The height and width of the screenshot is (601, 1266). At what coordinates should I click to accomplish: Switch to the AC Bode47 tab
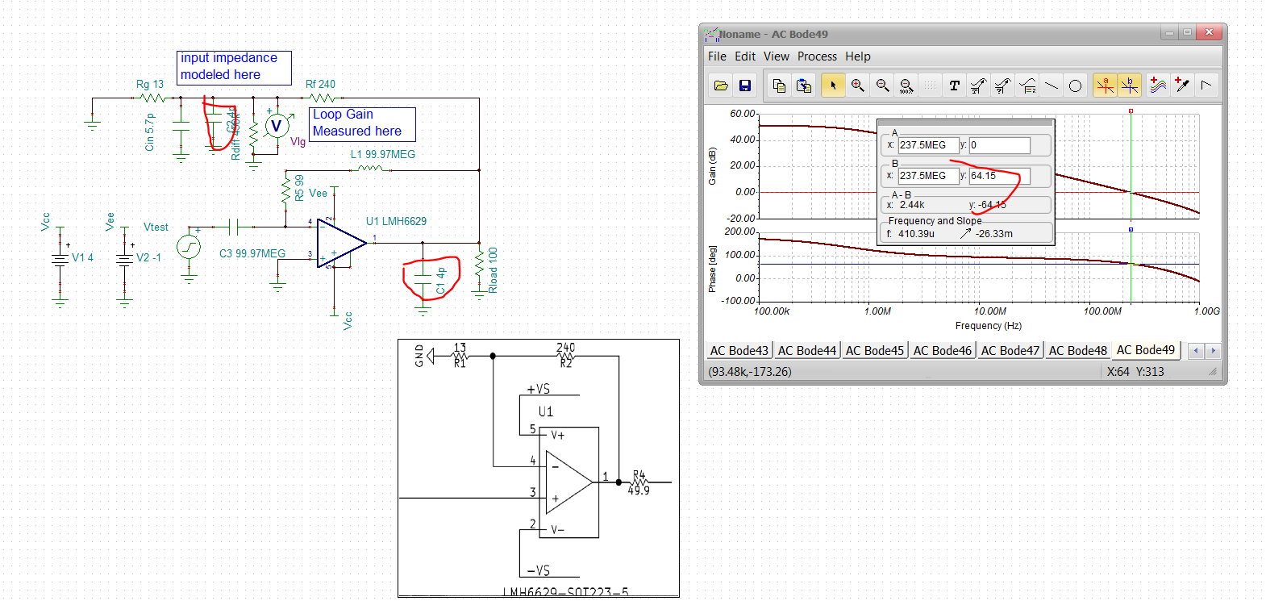(x=1010, y=351)
